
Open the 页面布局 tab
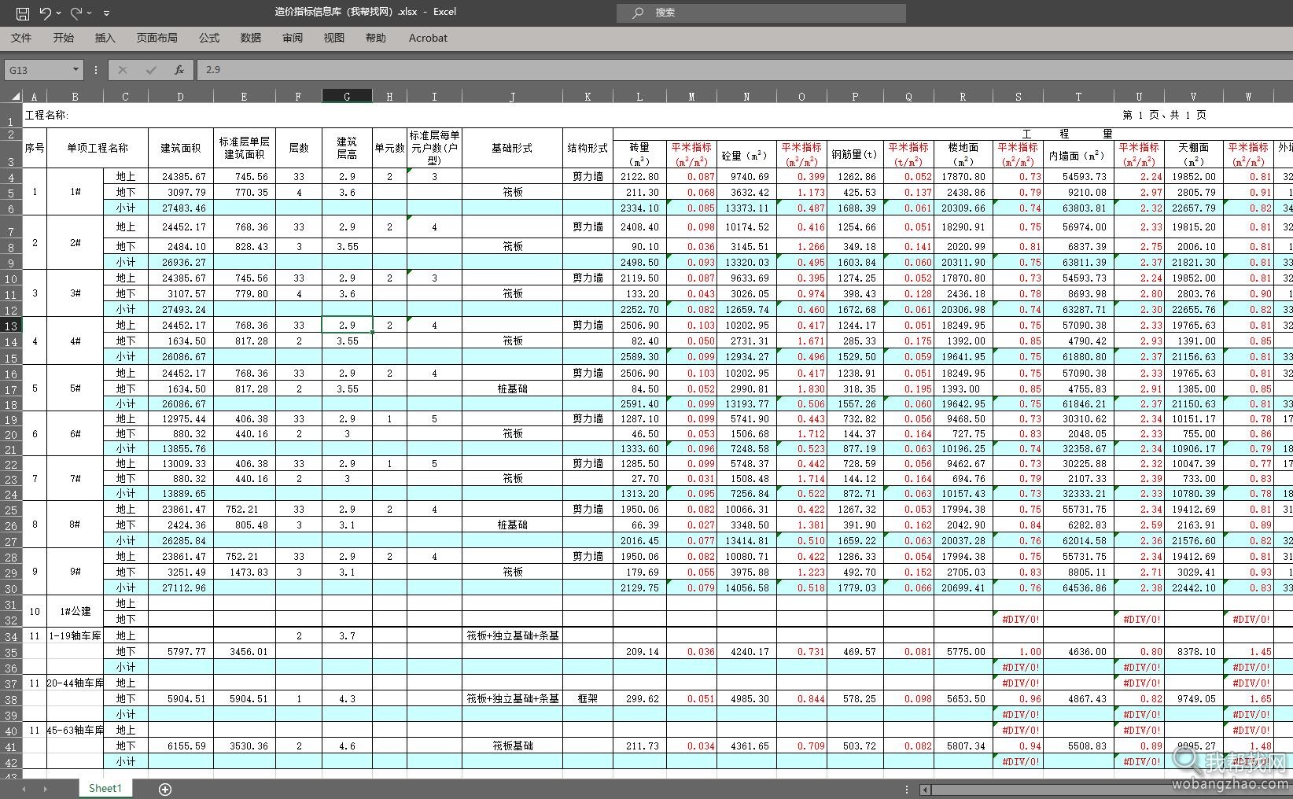(x=157, y=38)
